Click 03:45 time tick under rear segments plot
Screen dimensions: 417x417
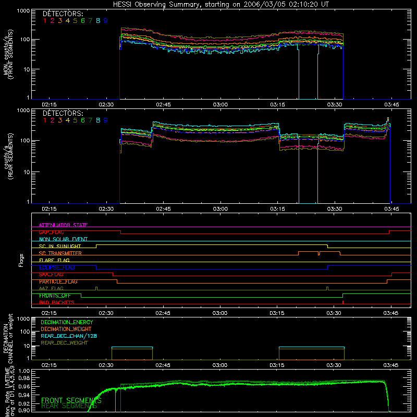click(x=391, y=209)
